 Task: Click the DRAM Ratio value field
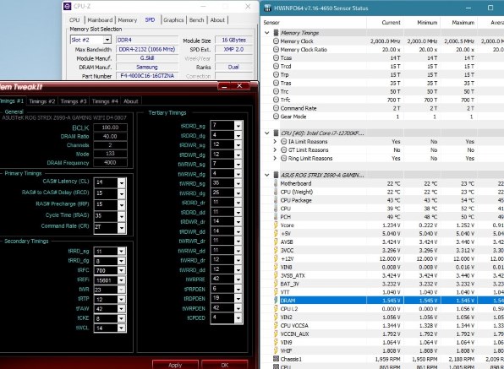point(110,137)
